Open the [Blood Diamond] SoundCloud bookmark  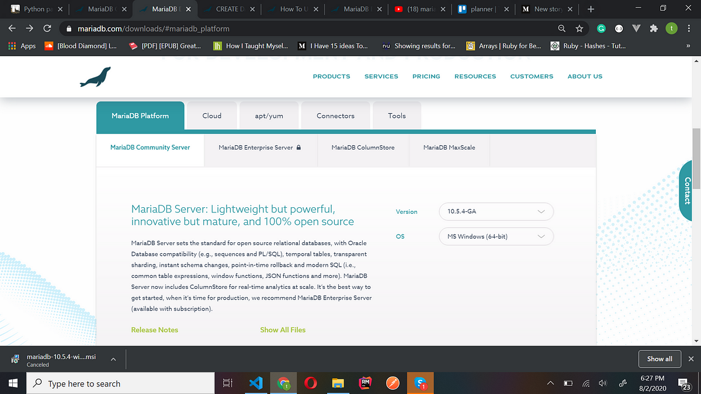pyautogui.click(x=81, y=46)
